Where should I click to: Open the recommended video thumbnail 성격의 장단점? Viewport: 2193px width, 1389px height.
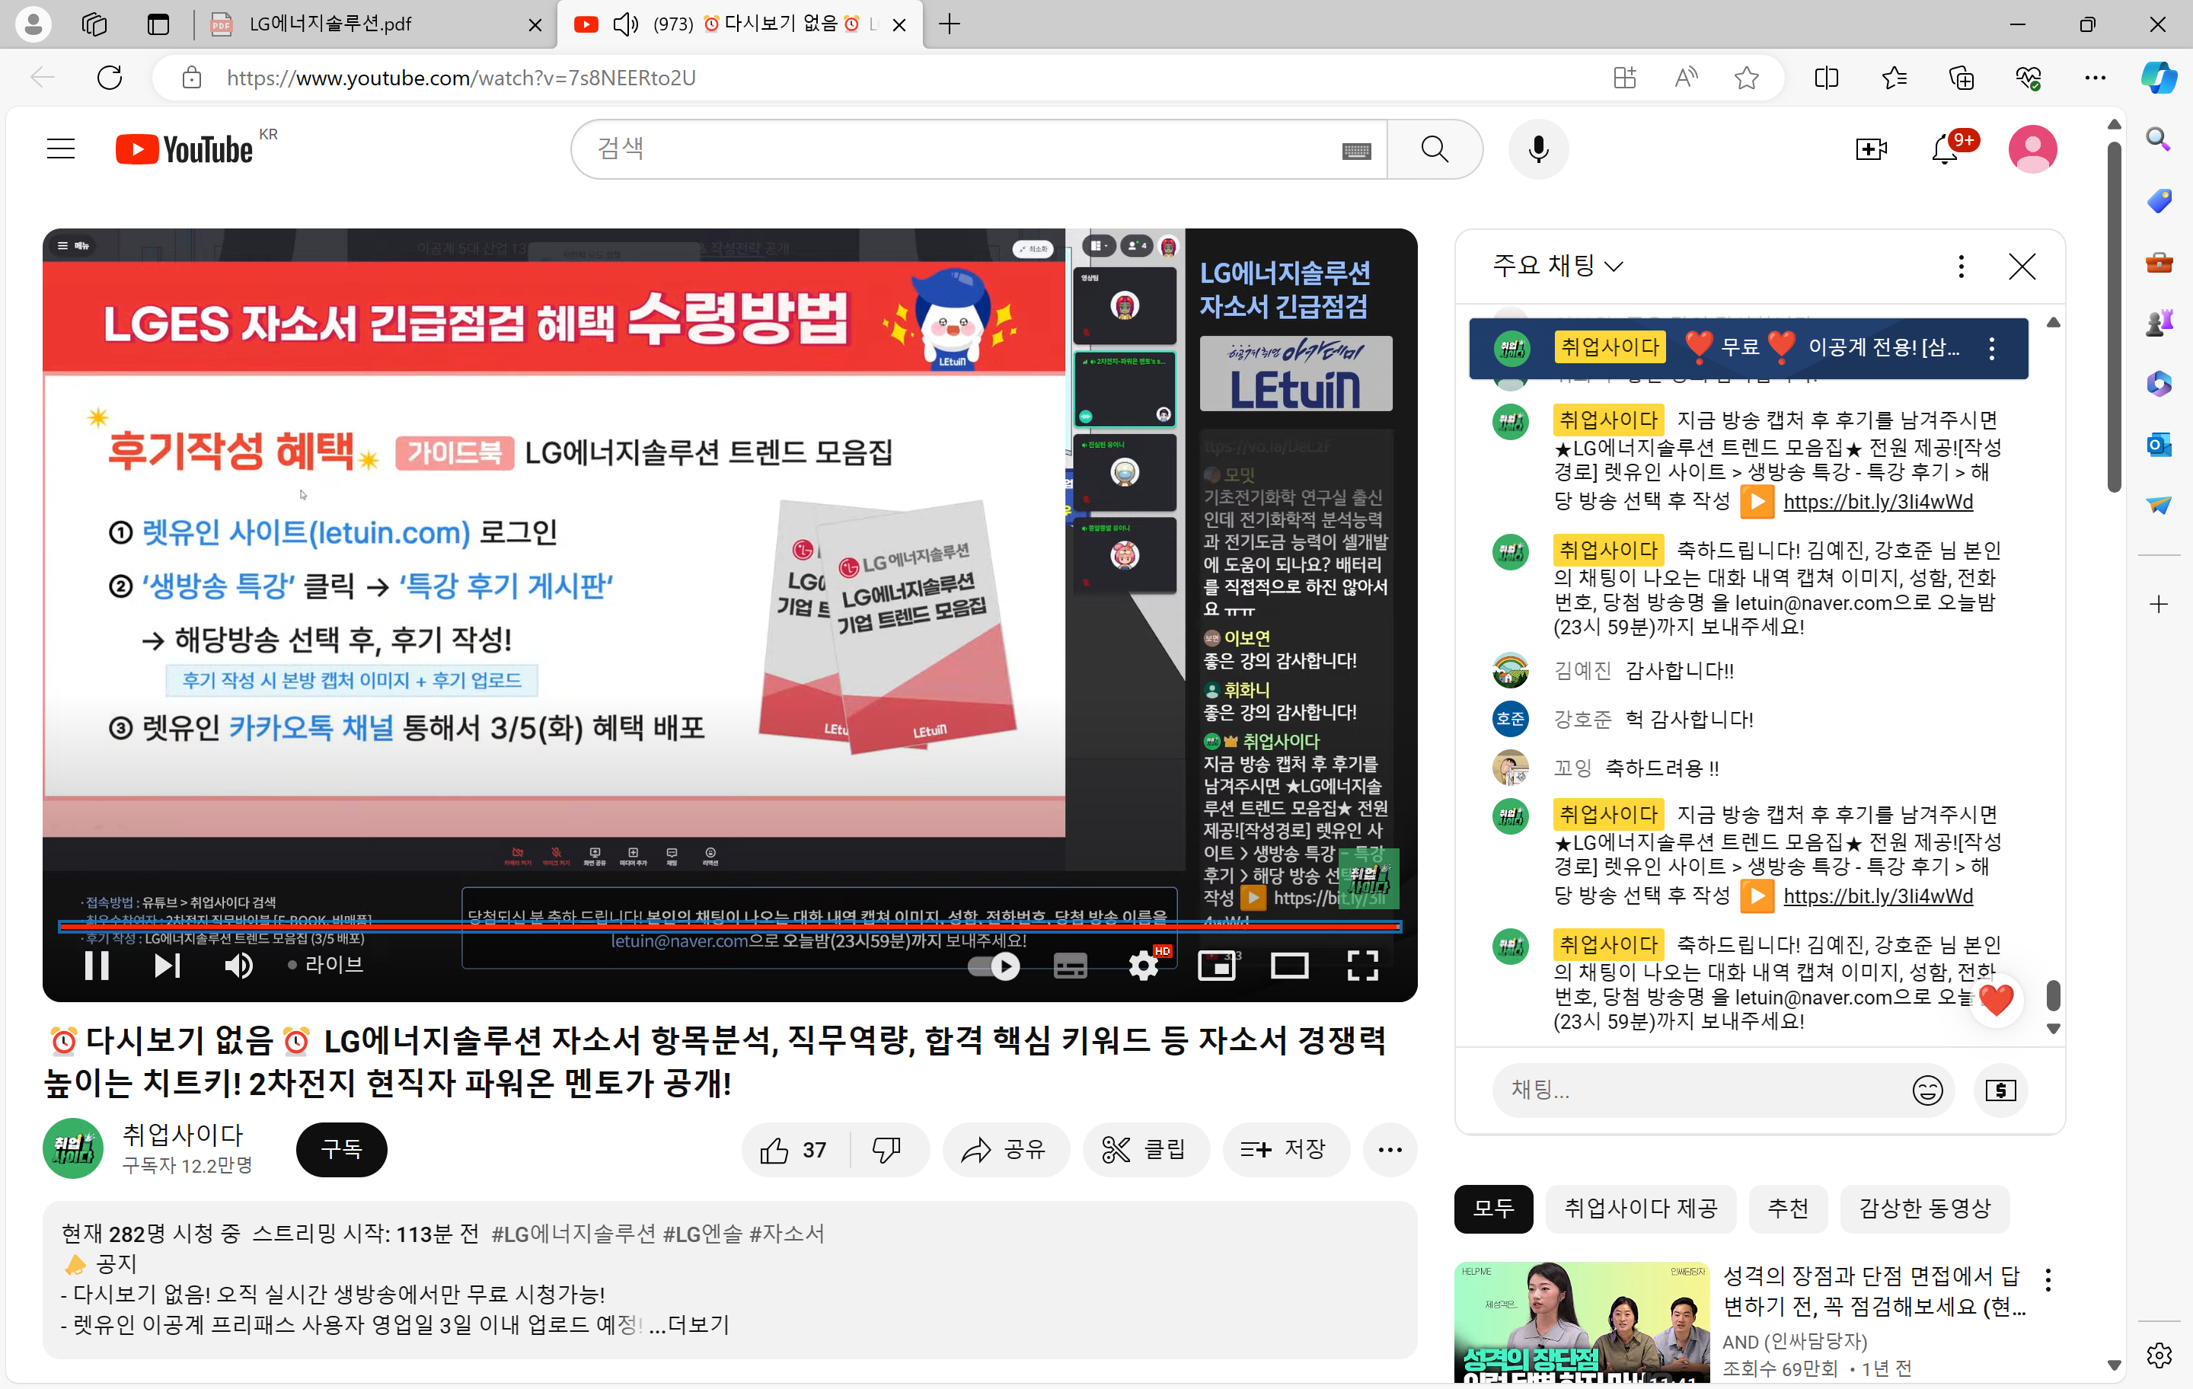(1582, 1321)
